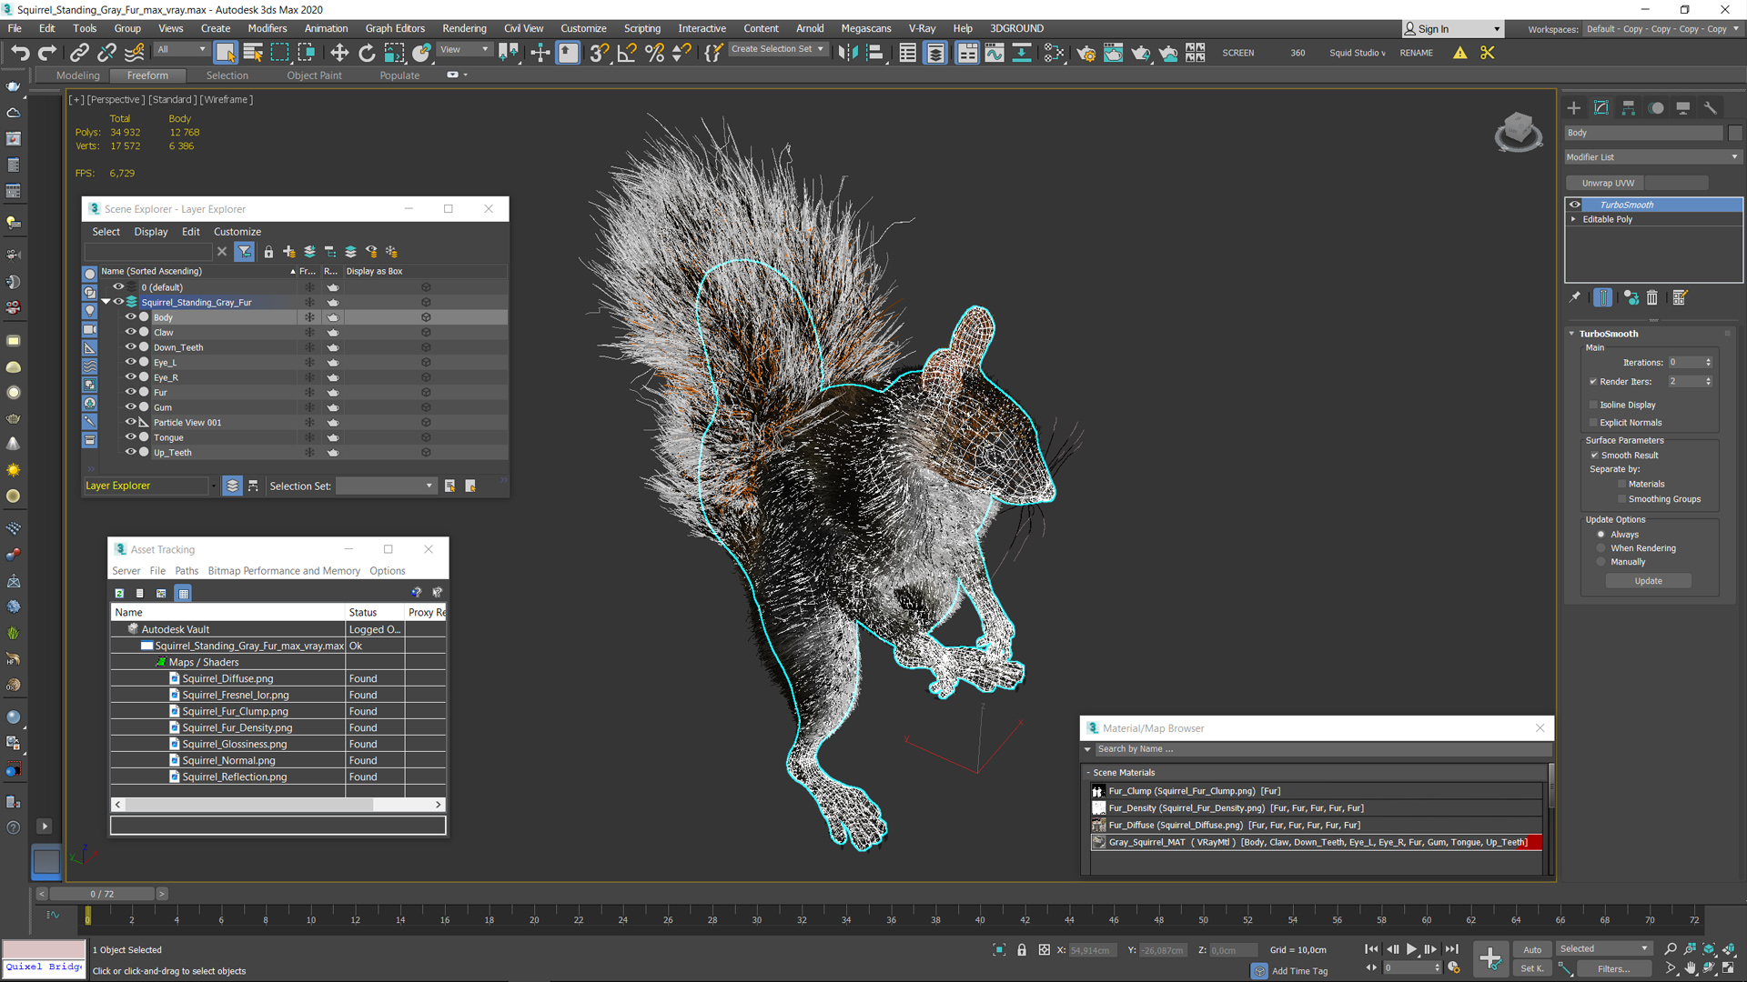
Task: Click the Zoom magnifier viewport control
Action: pyautogui.click(x=1671, y=949)
